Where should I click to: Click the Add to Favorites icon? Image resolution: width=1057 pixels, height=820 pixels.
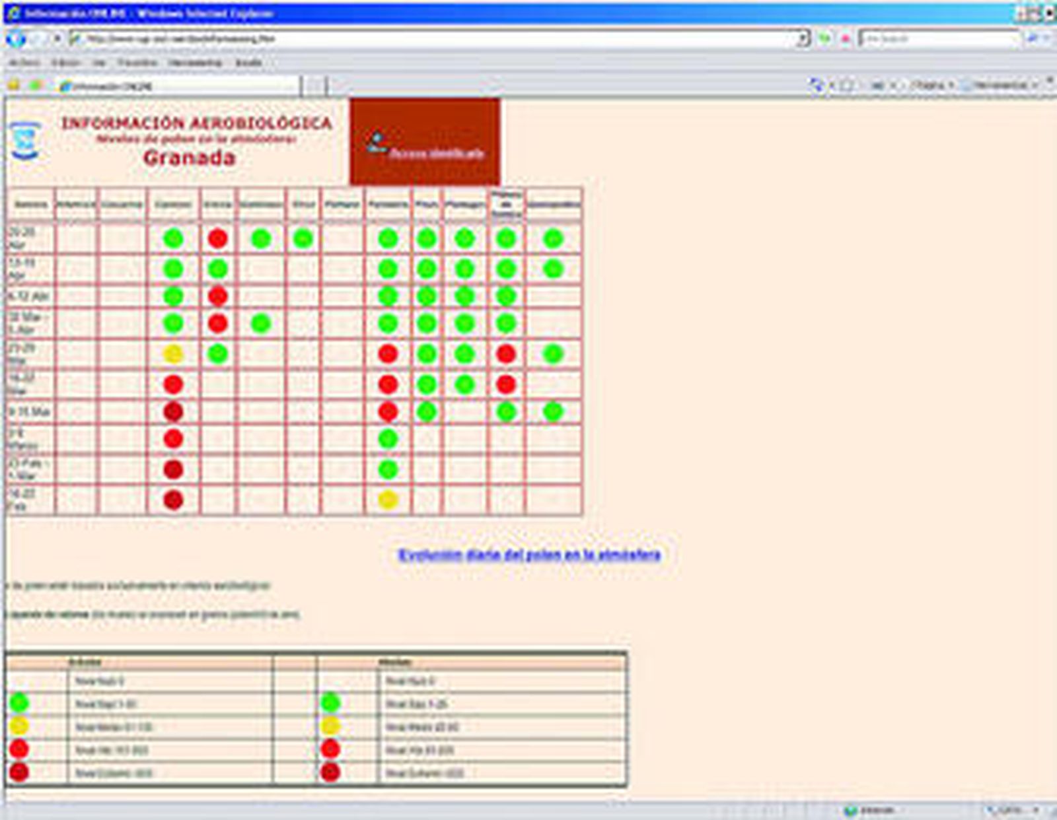coord(36,85)
